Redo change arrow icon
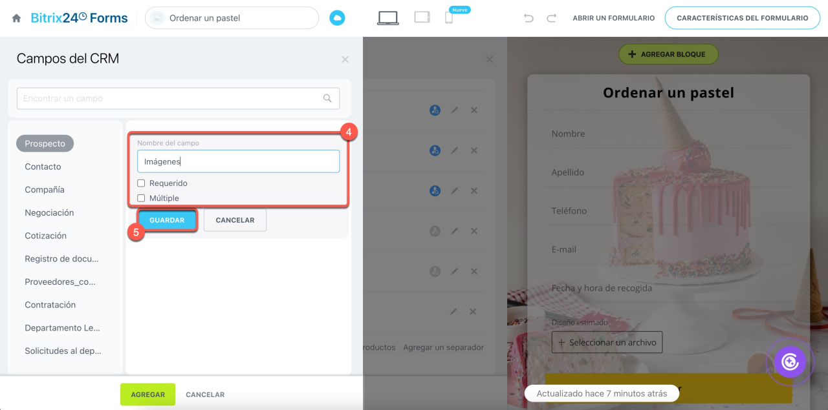Viewport: 828px width, 410px height. click(551, 18)
